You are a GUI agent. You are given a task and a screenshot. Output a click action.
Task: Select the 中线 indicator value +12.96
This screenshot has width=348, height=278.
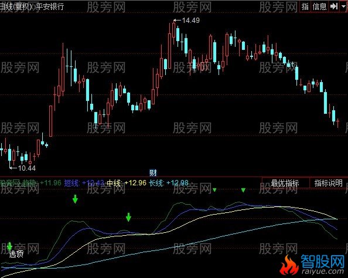135,183
